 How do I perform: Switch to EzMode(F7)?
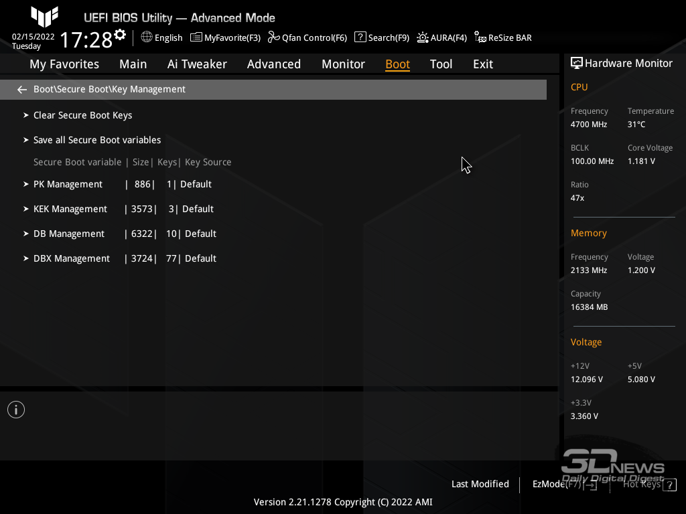click(557, 485)
